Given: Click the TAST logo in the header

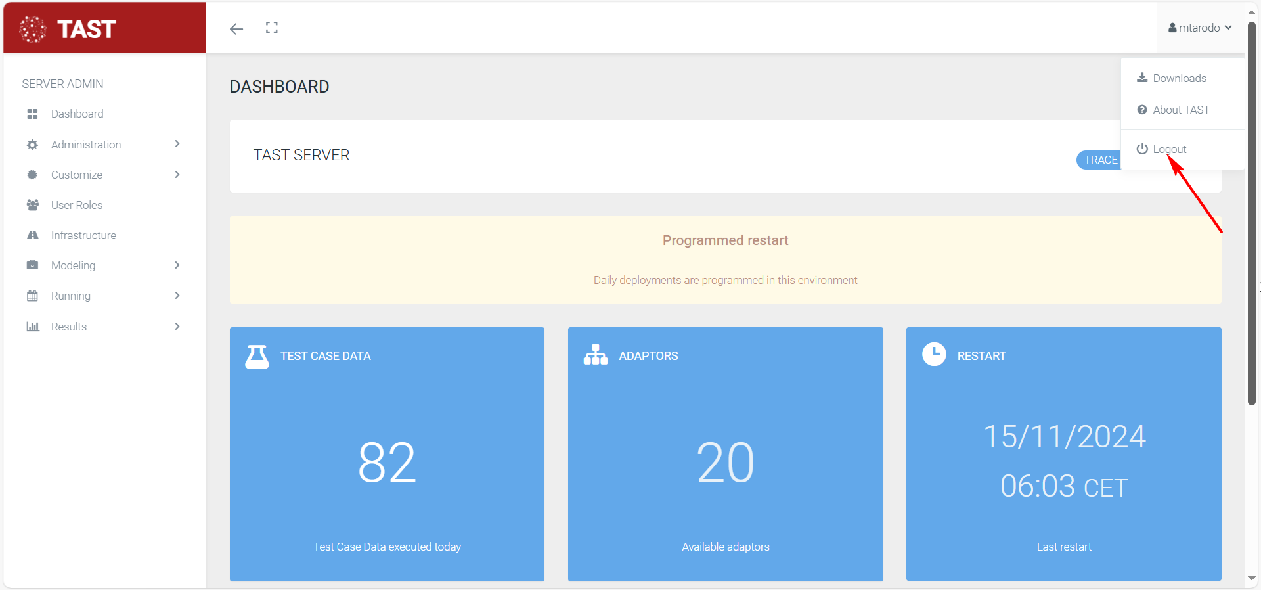Looking at the screenshot, I should tap(68, 29).
